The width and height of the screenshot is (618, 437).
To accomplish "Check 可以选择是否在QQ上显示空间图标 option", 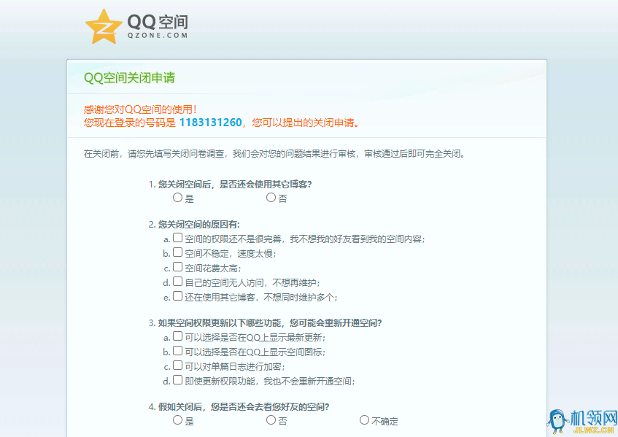I will (x=178, y=351).
